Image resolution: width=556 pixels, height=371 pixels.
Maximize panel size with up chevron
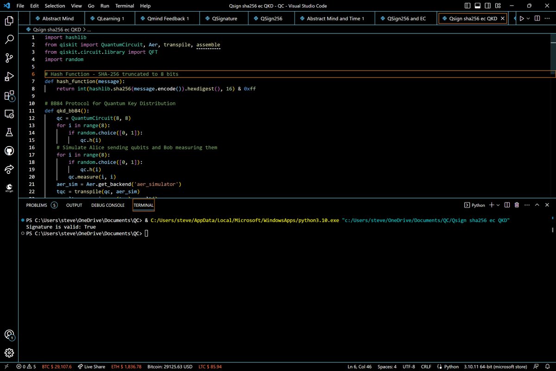point(537,205)
